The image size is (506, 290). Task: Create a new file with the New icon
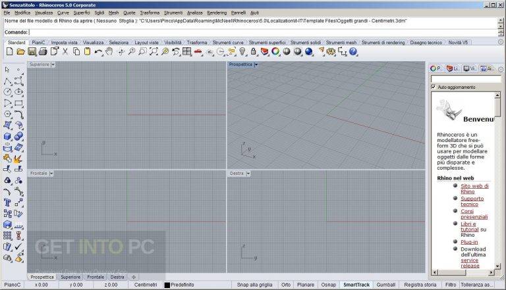click(x=10, y=51)
